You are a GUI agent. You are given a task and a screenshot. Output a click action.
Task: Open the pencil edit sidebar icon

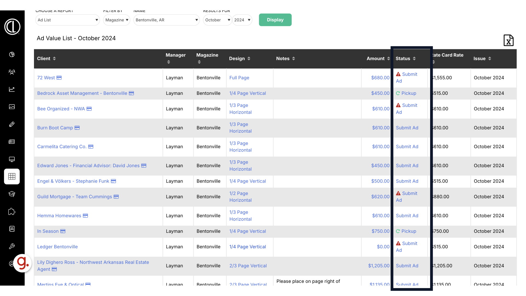pos(12,124)
